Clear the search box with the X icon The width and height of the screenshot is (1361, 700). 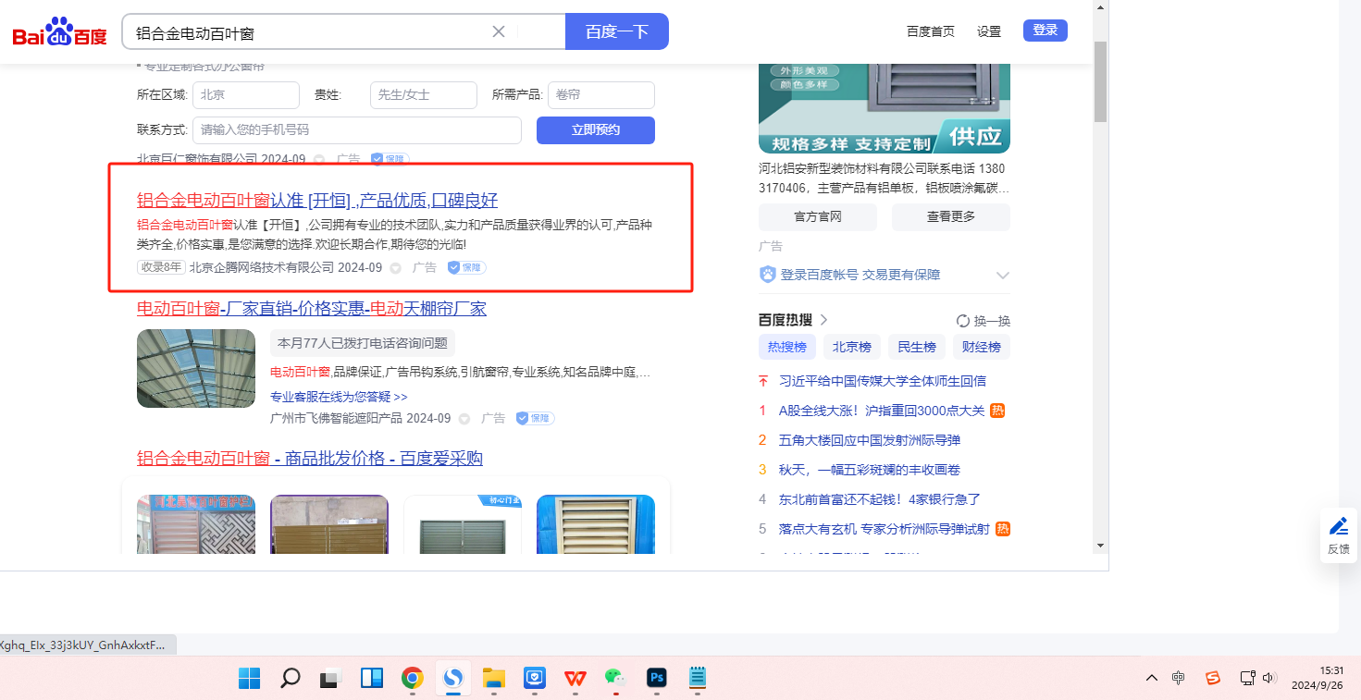pos(498,31)
